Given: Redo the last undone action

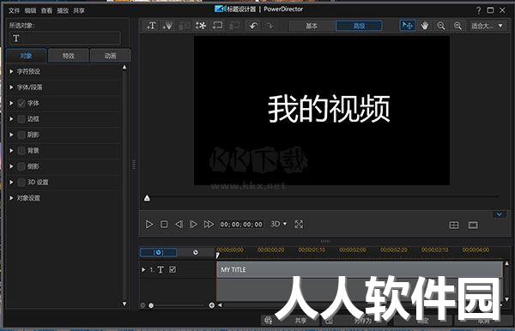Looking at the screenshot, I should click(x=270, y=25).
